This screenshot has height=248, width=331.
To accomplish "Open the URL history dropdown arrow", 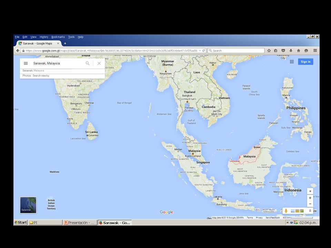I will pyautogui.click(x=200, y=51).
